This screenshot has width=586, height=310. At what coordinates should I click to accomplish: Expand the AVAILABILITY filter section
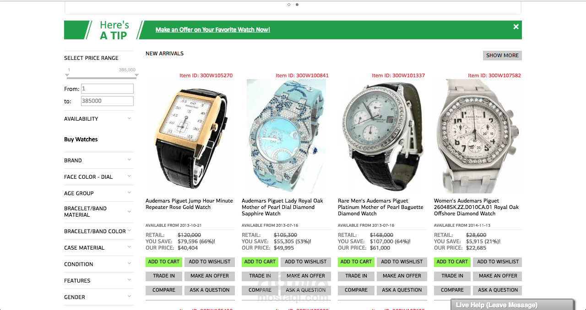coord(99,119)
